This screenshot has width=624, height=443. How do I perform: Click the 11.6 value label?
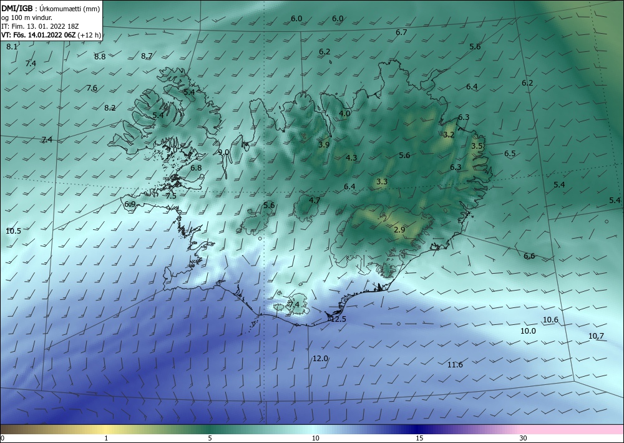(455, 365)
